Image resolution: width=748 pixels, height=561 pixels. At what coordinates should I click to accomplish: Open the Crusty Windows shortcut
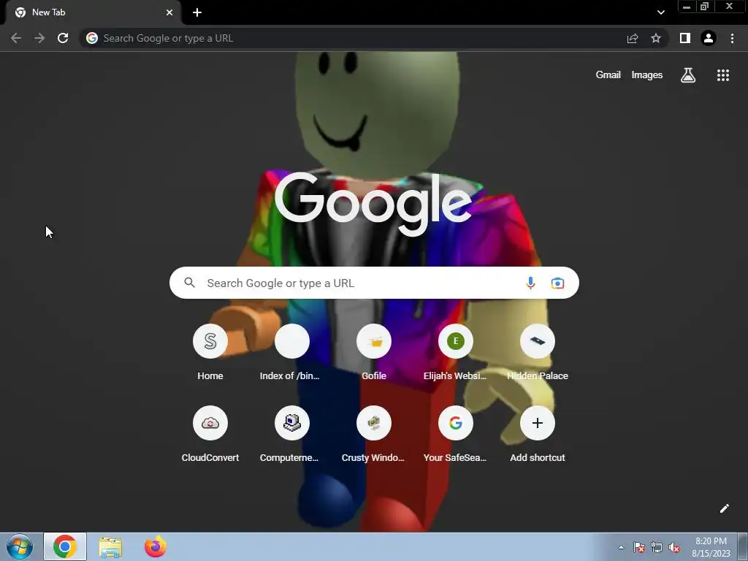374,435
